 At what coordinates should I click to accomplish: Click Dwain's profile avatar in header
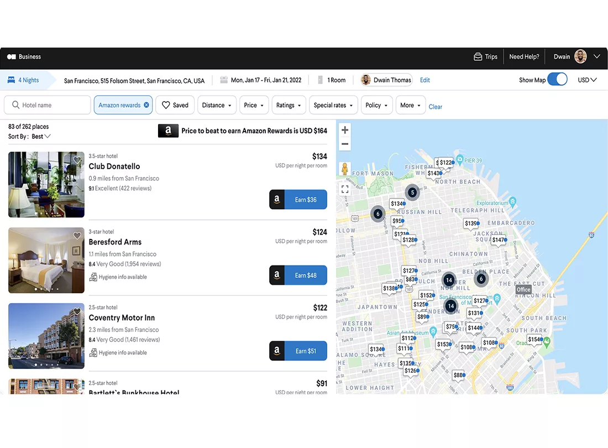coord(580,56)
